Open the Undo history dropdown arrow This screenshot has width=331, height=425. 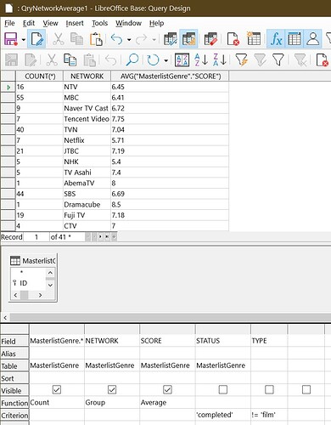(x=129, y=39)
